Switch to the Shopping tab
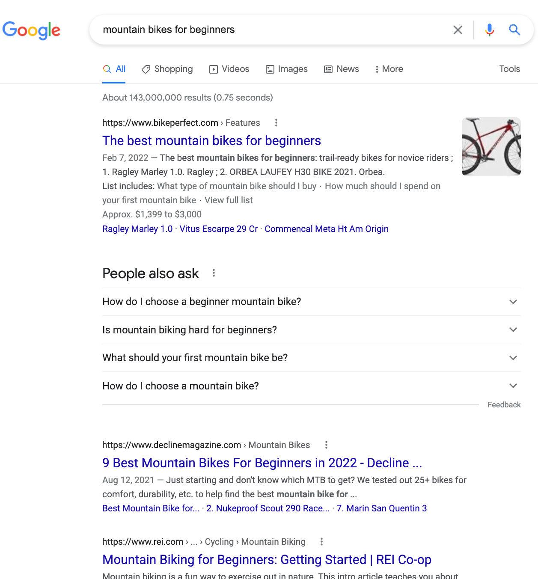538x579 pixels. point(167,69)
